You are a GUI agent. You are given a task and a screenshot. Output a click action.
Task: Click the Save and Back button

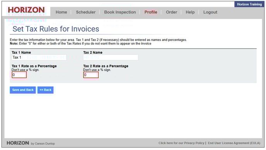click(x=23, y=90)
